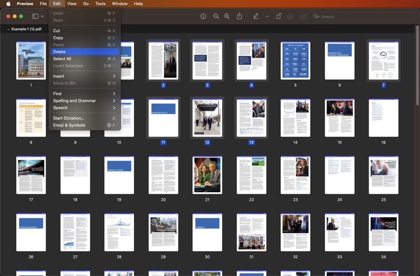Image resolution: width=420 pixels, height=276 pixels.
Task: Expand the Insert submenu
Action: coord(85,76)
